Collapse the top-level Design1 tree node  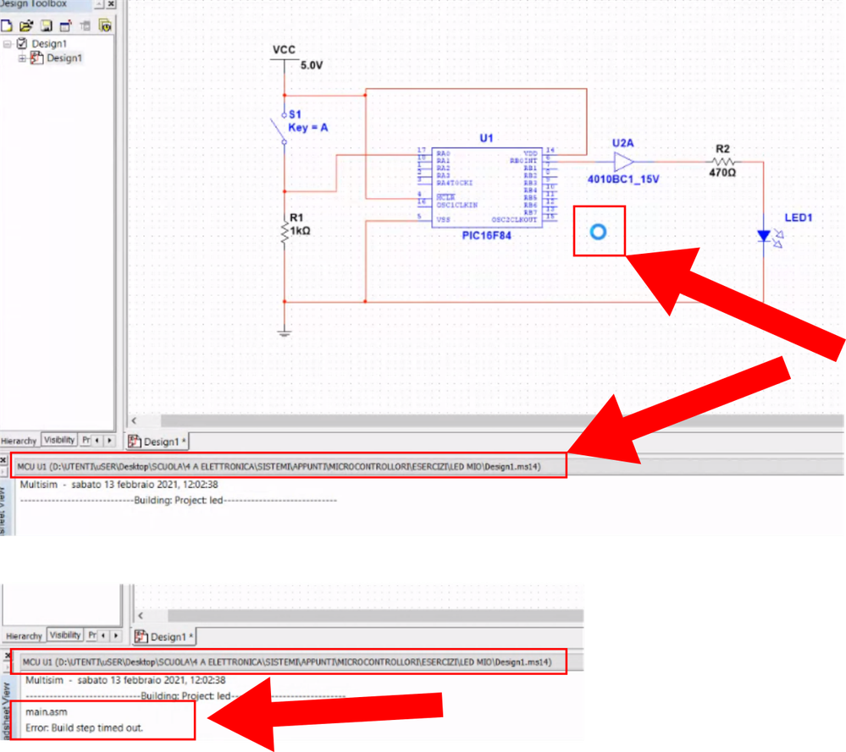[x=7, y=44]
